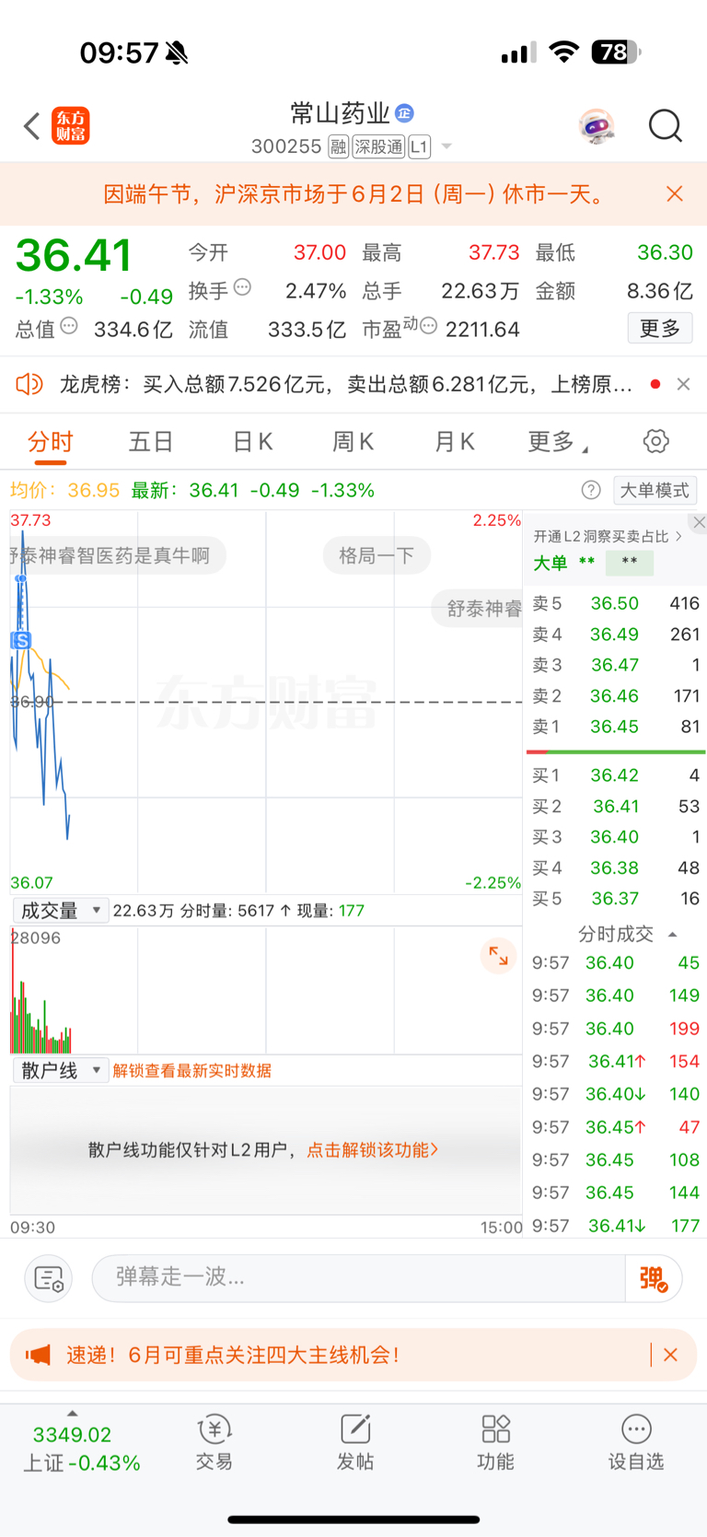This screenshot has width=707, height=1537.
Task: Open the 成交量 indicator dropdown
Action: coord(61,911)
